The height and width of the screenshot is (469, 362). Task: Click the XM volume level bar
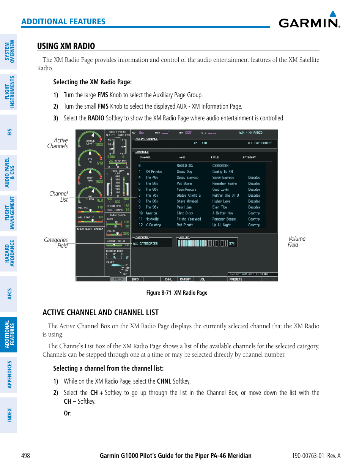point(203,243)
